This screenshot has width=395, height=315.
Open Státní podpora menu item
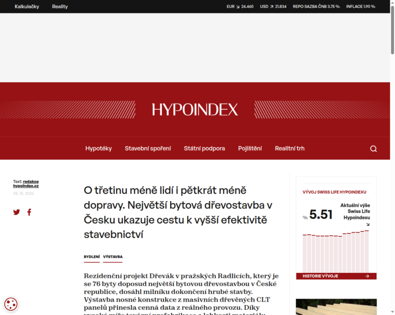point(204,148)
